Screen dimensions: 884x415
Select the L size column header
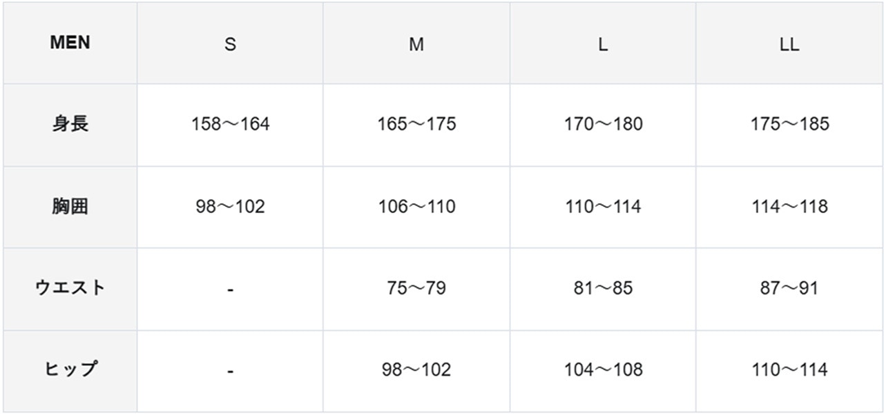tap(603, 45)
